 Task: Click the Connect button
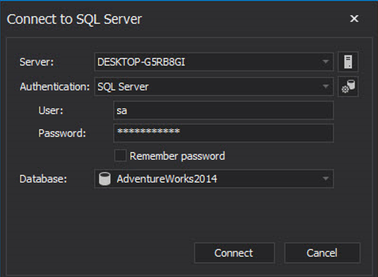(x=234, y=253)
